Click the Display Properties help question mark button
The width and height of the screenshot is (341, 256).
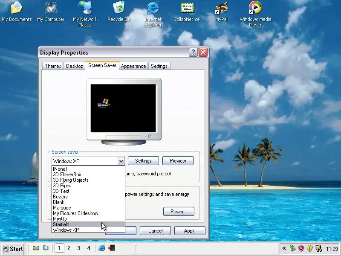pyautogui.click(x=193, y=52)
